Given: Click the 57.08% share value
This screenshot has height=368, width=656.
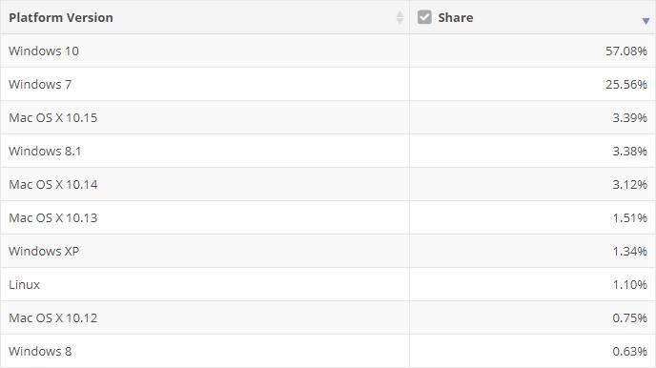Looking at the screenshot, I should tap(626, 51).
